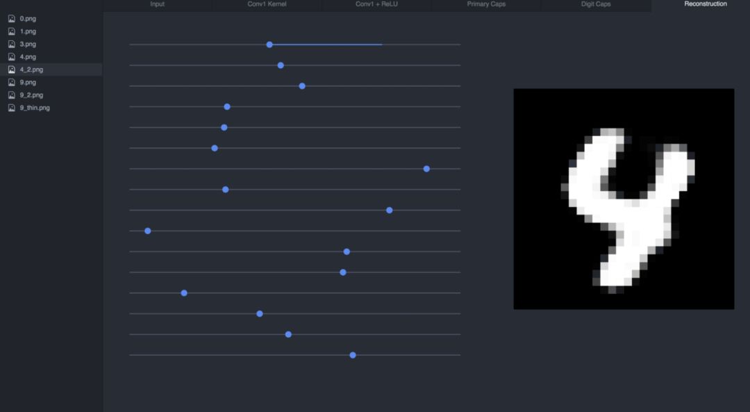750x412 pixels.
Task: Click the image icon beside 9_thin.png
Action: tap(12, 108)
